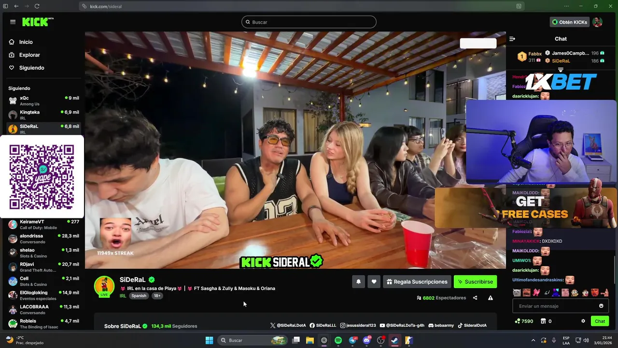618x348 pixels.
Task: Open xQc's channel in the following list
Action: 43,101
